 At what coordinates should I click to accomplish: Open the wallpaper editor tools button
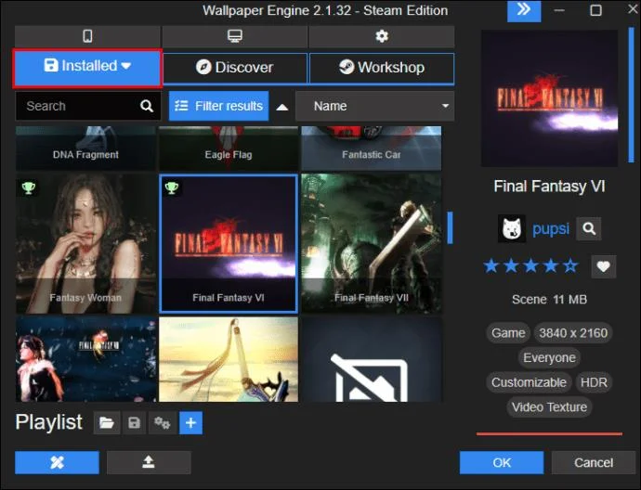coord(57,463)
